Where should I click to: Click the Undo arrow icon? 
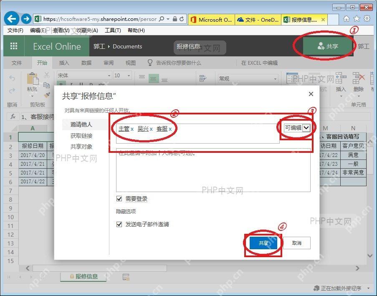coord(12,78)
